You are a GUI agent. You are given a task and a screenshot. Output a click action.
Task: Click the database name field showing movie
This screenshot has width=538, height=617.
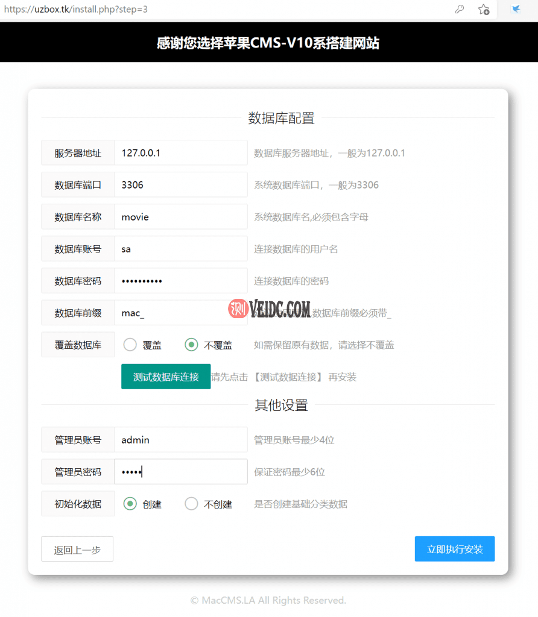click(x=181, y=216)
